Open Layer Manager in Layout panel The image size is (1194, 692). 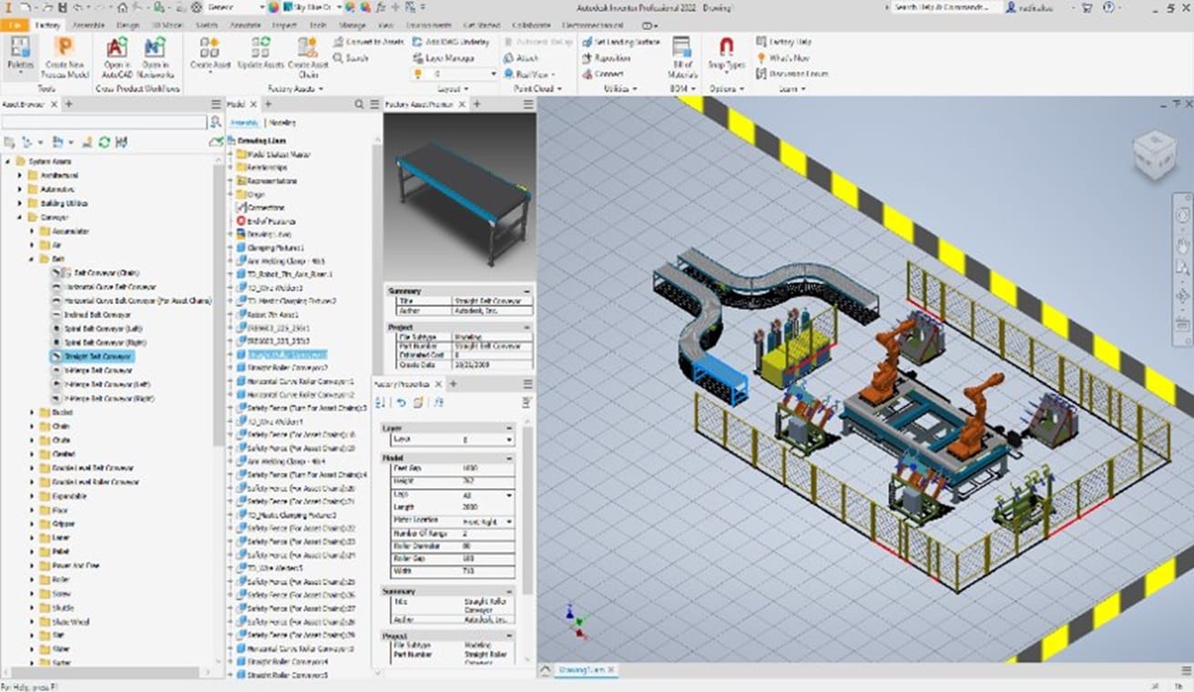click(x=444, y=58)
